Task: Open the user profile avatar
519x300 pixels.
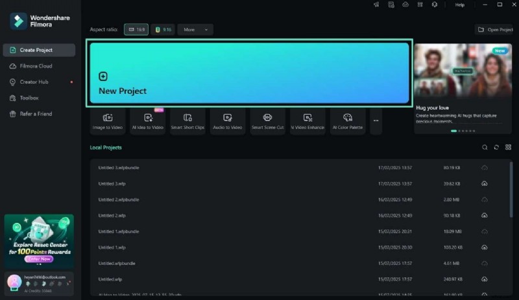Action: (x=14, y=282)
